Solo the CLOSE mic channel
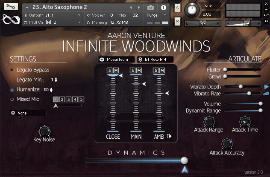The image size is (270, 177). coord(109,69)
